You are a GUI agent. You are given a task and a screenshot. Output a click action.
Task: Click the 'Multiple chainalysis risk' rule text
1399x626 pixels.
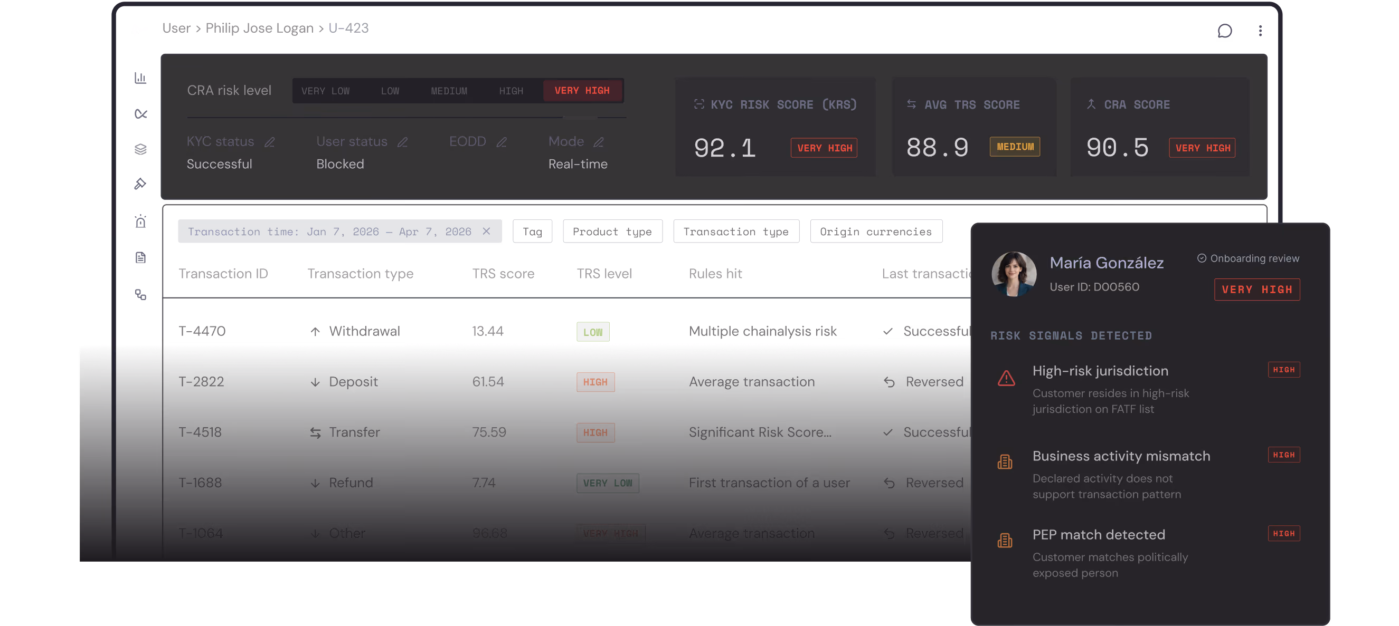coord(762,331)
